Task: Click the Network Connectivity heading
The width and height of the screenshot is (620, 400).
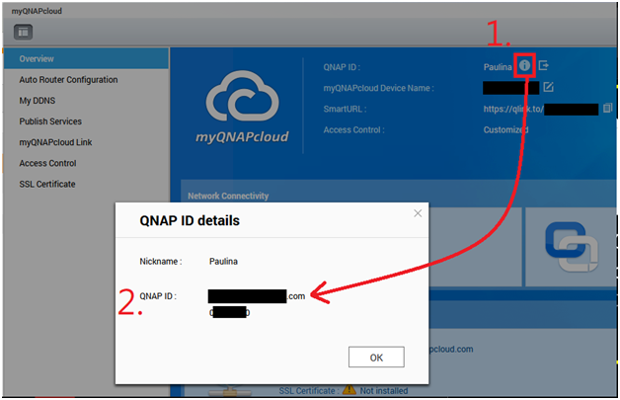Action: point(228,196)
